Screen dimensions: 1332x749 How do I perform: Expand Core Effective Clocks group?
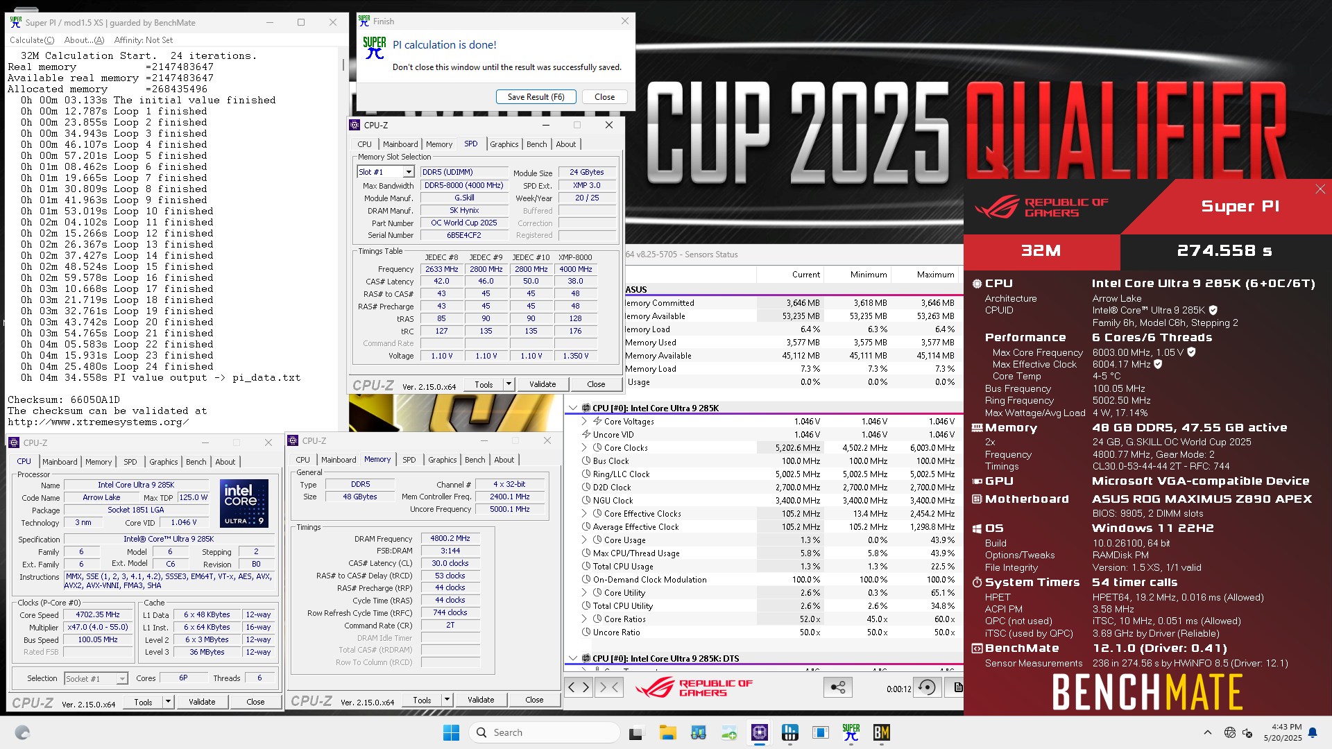584,513
